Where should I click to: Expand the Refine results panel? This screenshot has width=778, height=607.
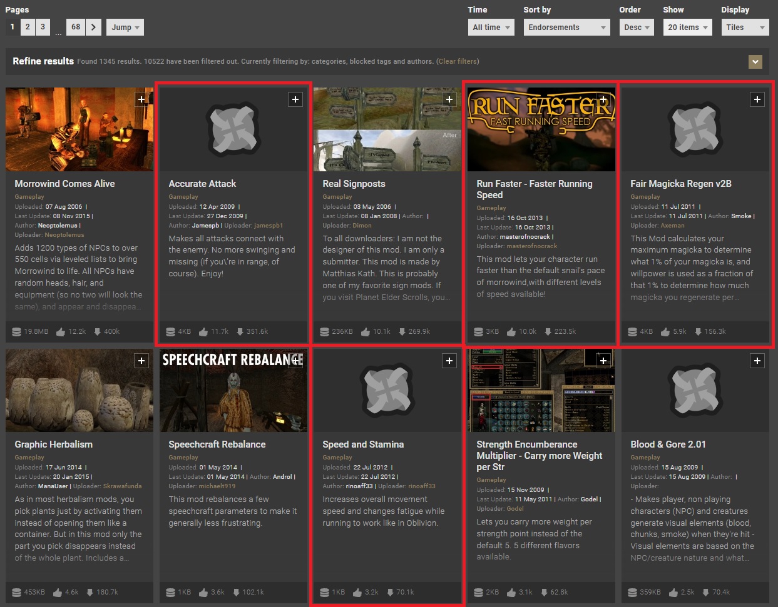[755, 62]
